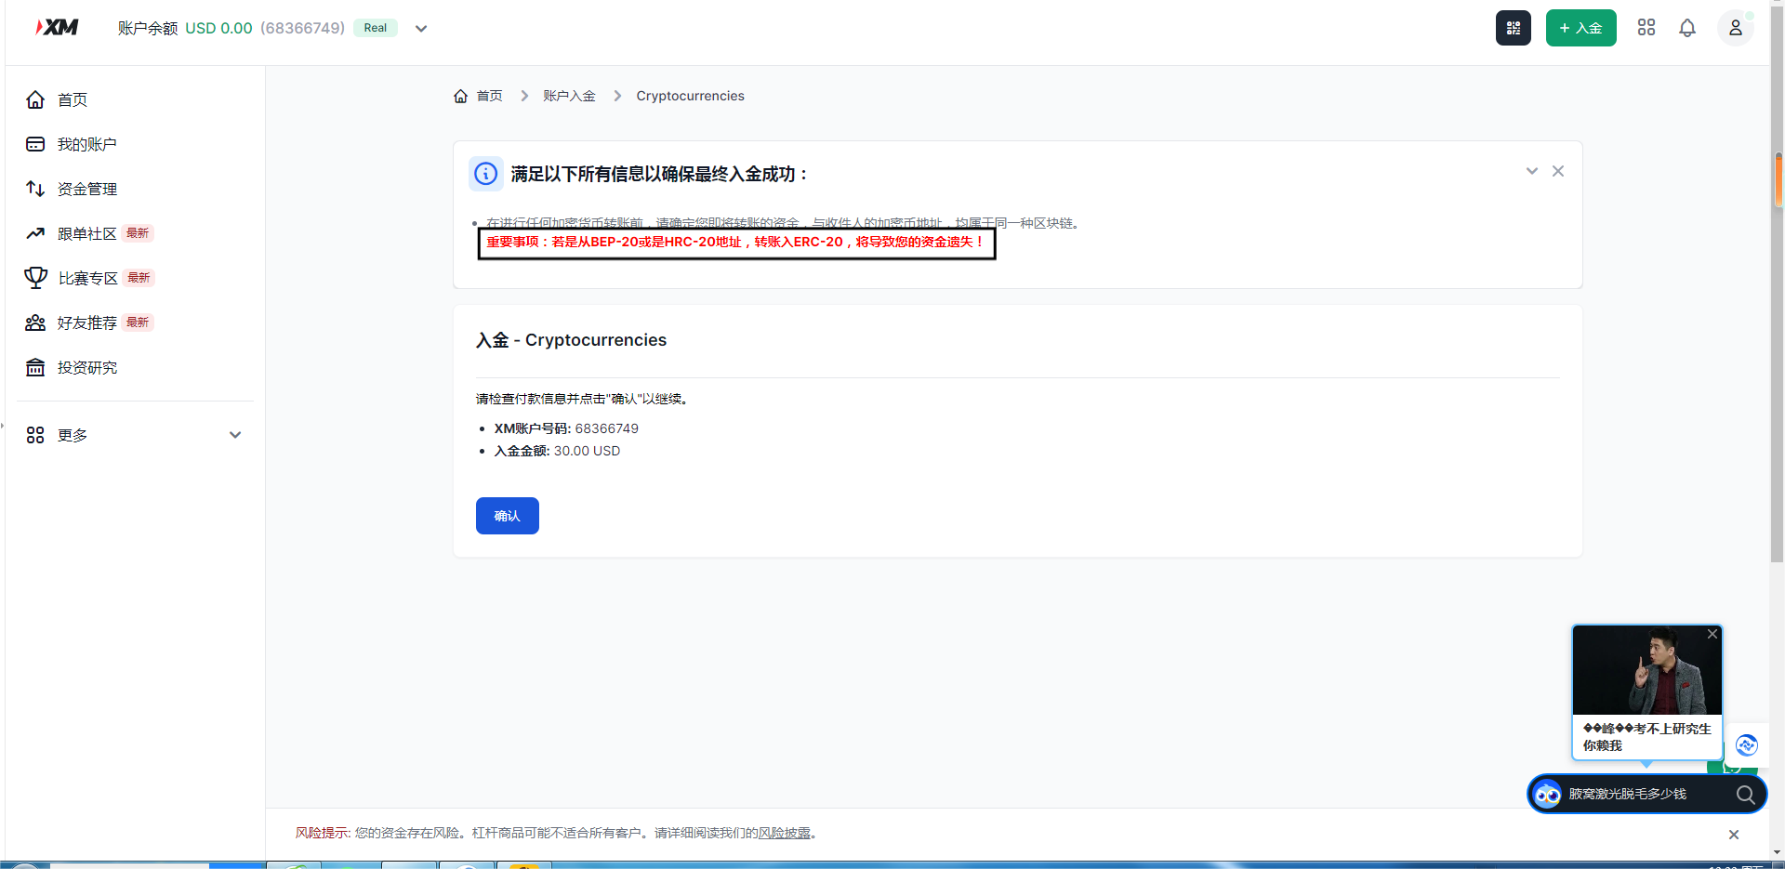Click the 首页 breadcrumb link
This screenshot has height=869, width=1785.
coord(489,96)
